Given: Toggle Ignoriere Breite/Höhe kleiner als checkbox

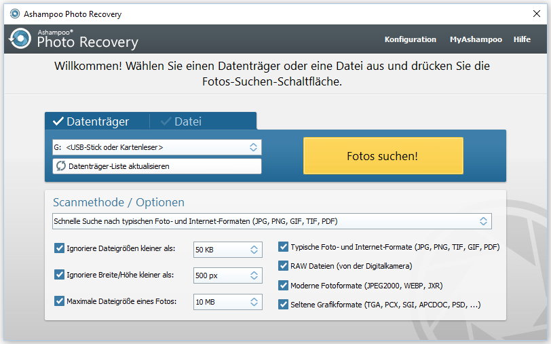Looking at the screenshot, I should coord(60,274).
